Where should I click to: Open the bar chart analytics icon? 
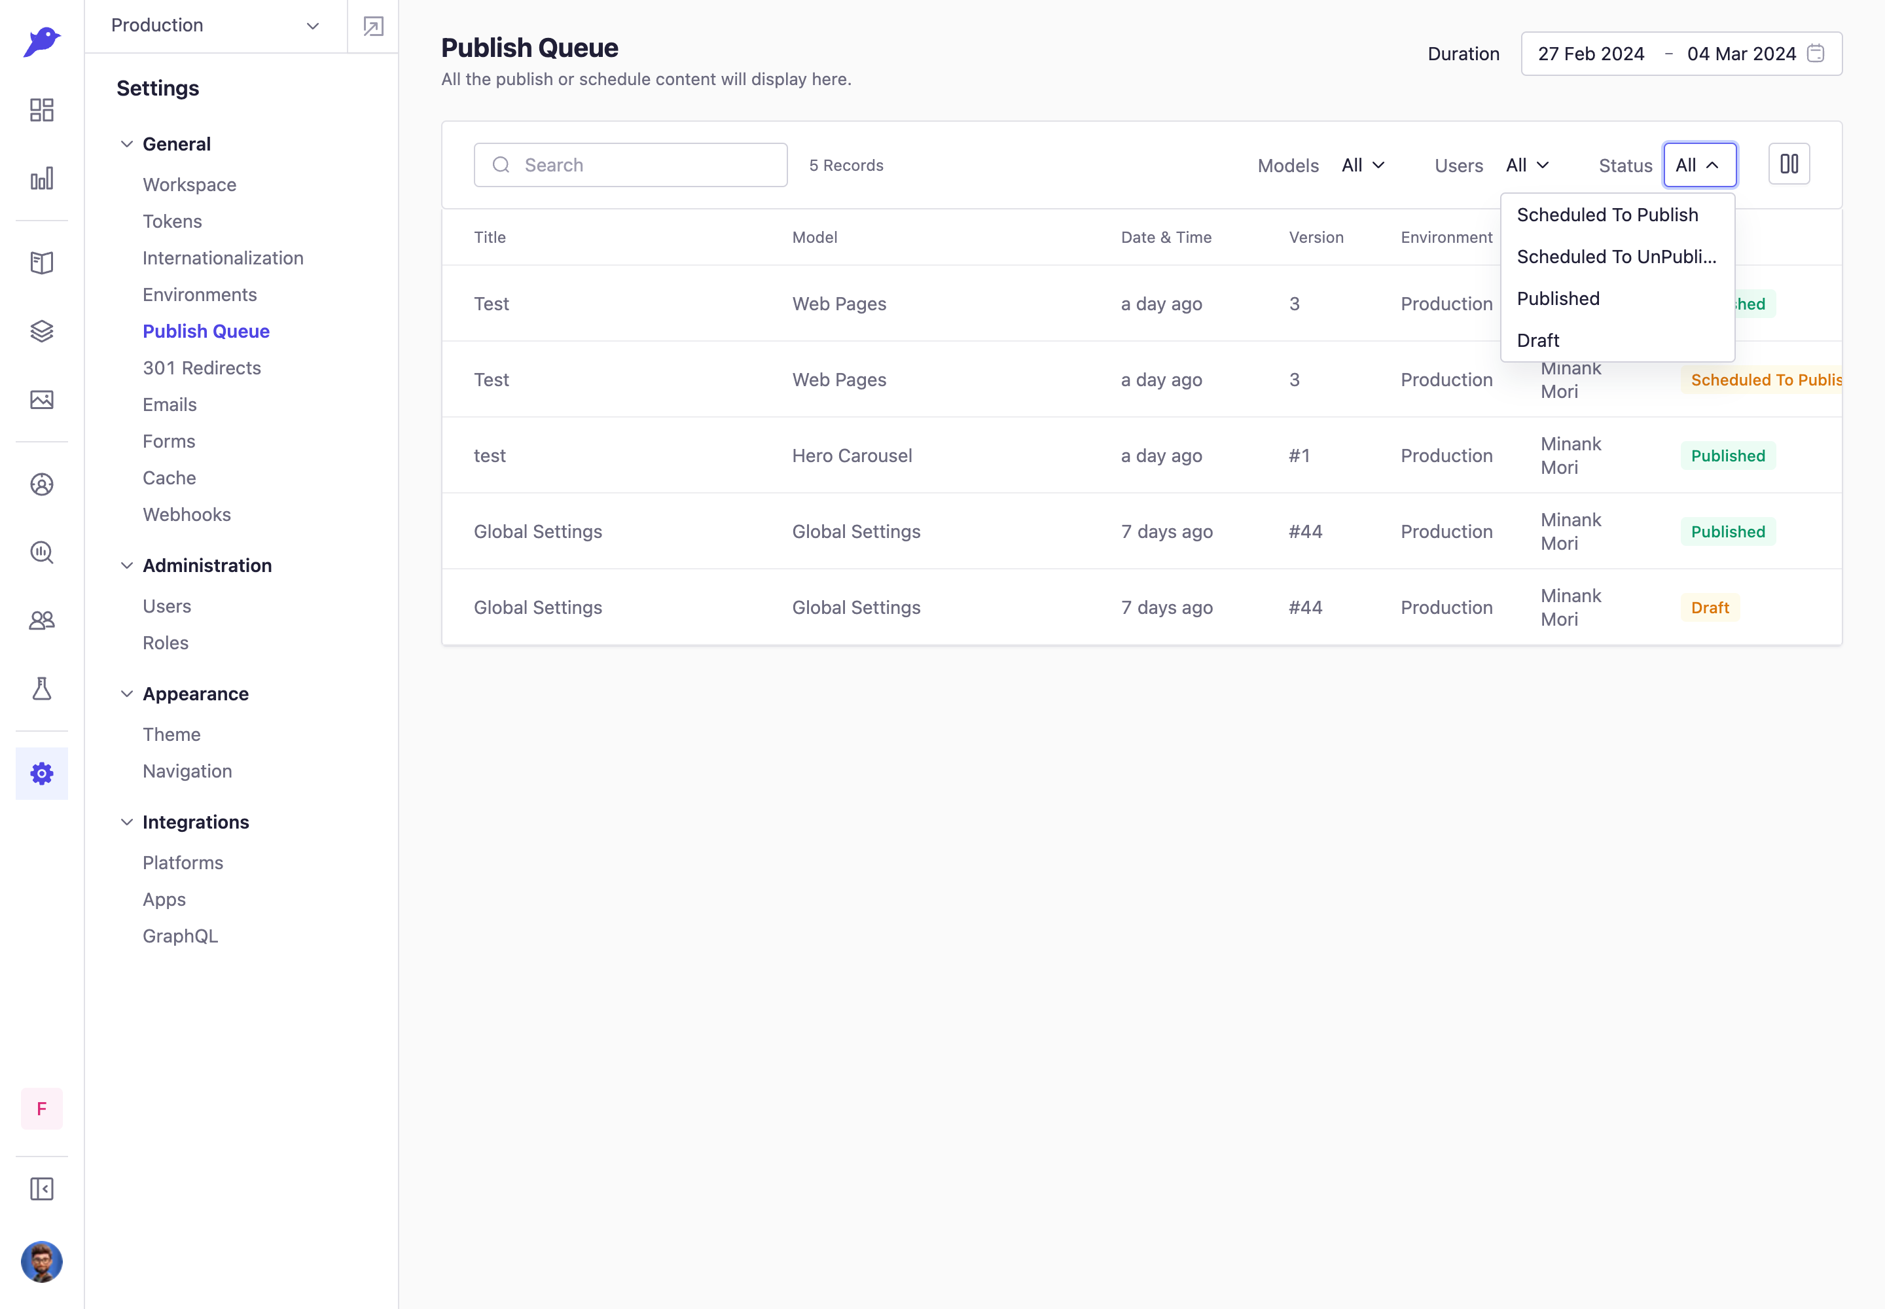tap(42, 178)
